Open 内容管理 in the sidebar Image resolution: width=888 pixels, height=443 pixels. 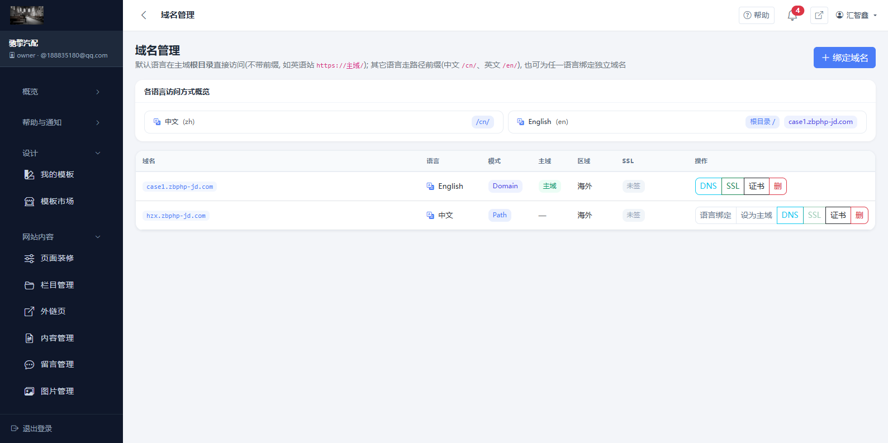pos(57,339)
